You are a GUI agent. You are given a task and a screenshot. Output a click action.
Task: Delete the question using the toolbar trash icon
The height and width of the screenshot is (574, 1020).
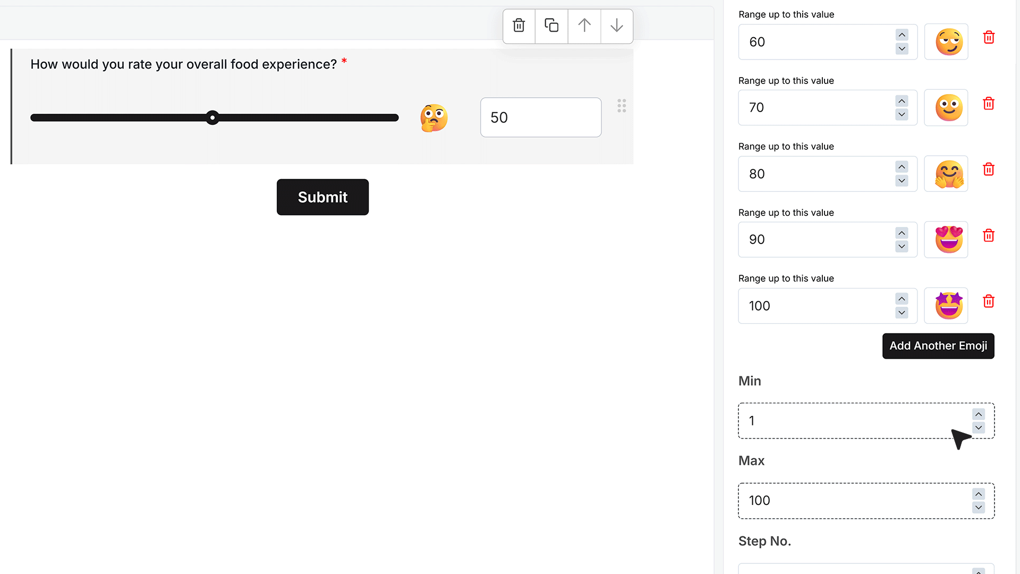coord(518,26)
